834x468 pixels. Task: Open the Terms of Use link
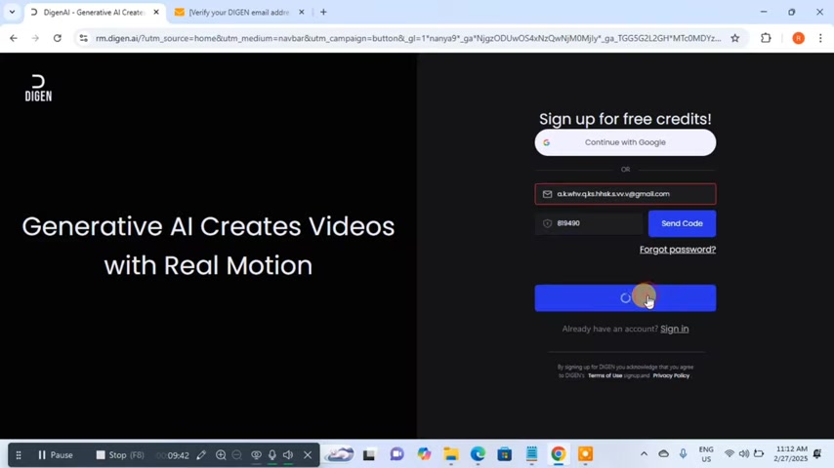(x=605, y=375)
